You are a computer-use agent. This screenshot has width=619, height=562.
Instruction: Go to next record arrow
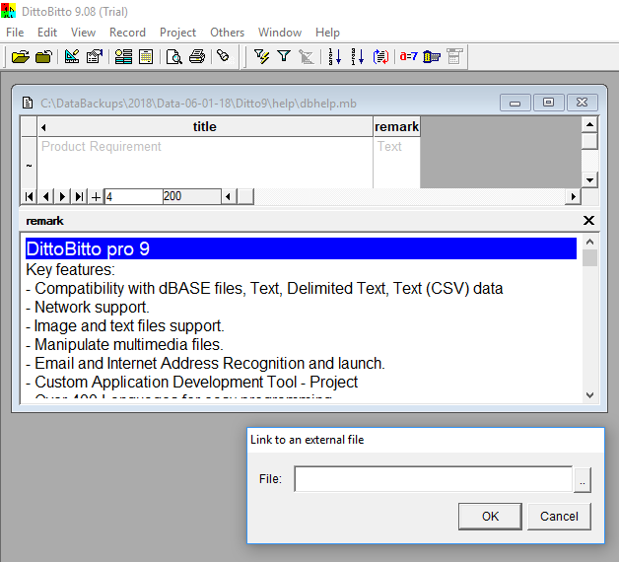62,196
